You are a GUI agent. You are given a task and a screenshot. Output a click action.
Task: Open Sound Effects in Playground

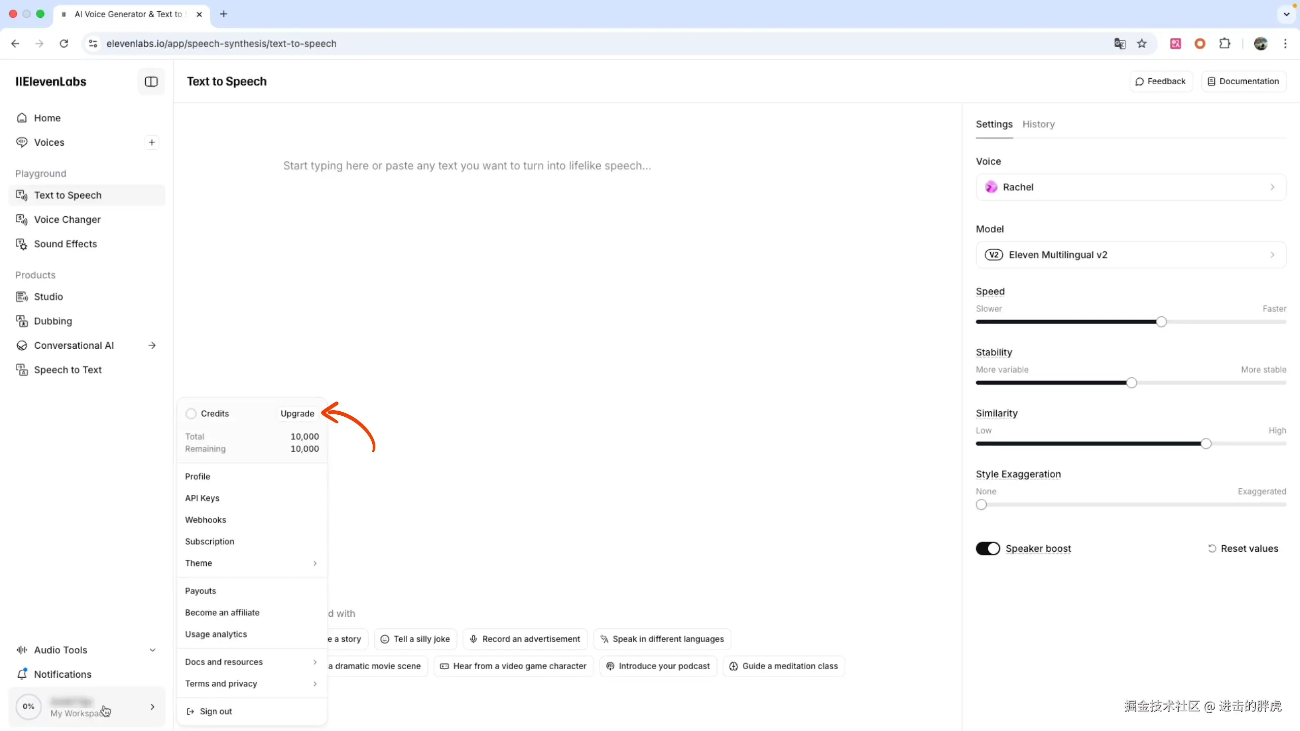(x=65, y=244)
